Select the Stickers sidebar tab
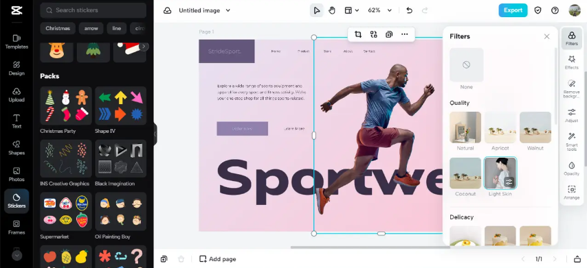The image size is (587, 268). (16, 201)
